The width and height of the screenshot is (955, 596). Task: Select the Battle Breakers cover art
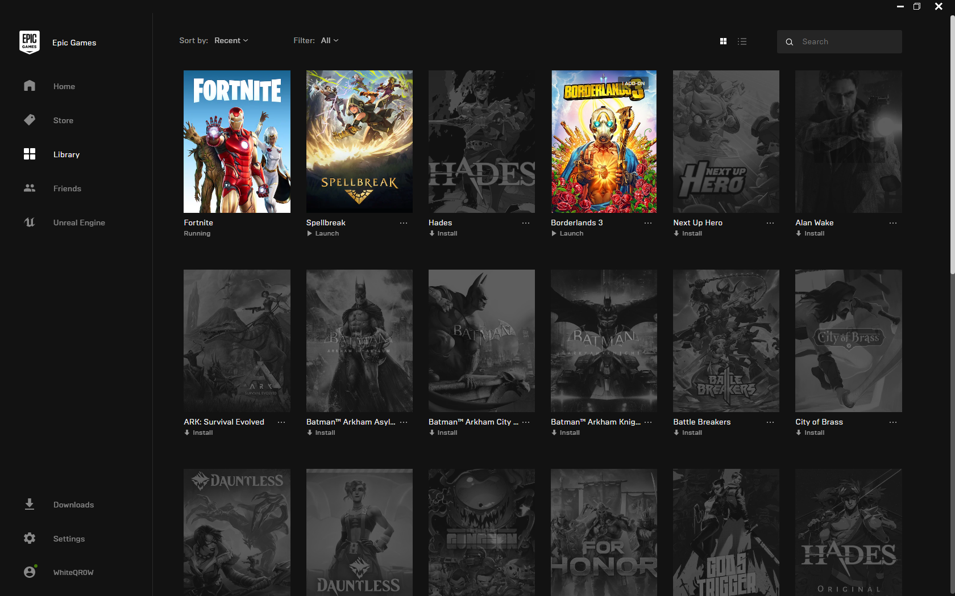pyautogui.click(x=726, y=341)
